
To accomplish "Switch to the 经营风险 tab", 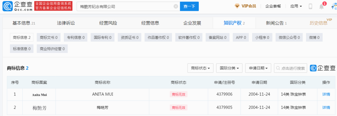I will (108, 23).
